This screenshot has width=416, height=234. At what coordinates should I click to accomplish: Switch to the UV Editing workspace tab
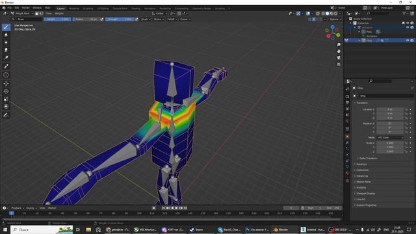103,8
